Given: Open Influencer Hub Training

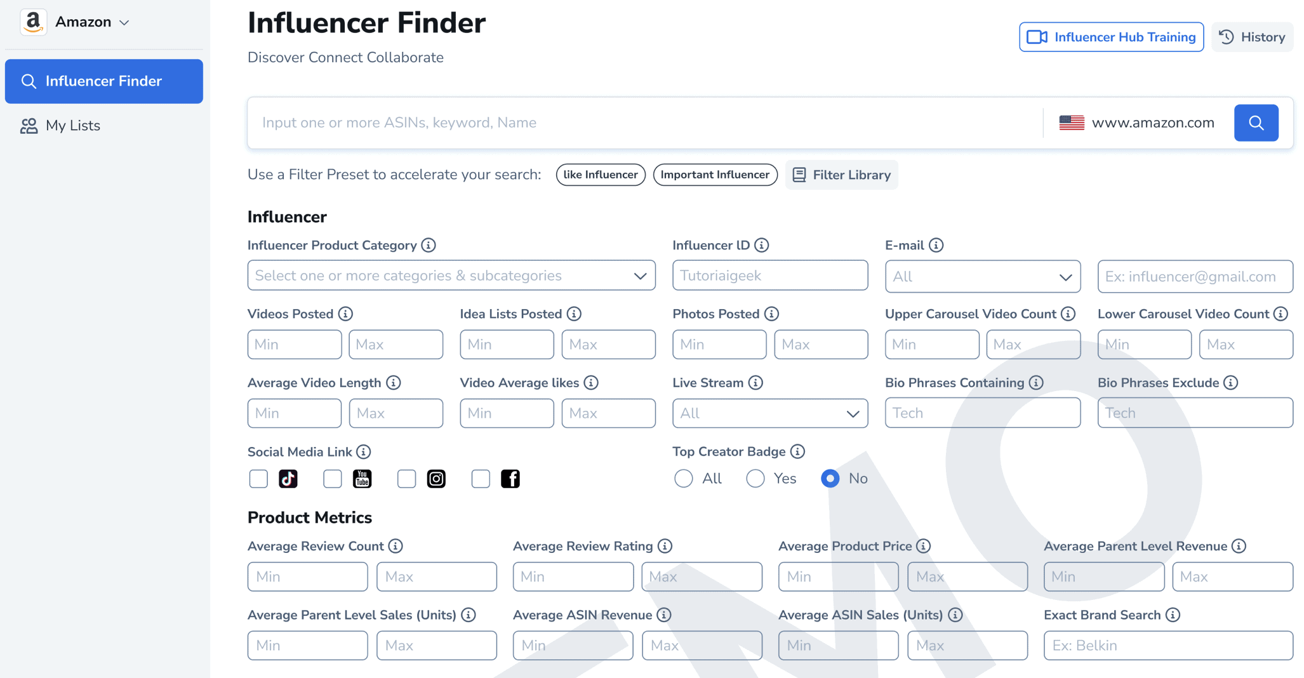Looking at the screenshot, I should coord(1112,37).
